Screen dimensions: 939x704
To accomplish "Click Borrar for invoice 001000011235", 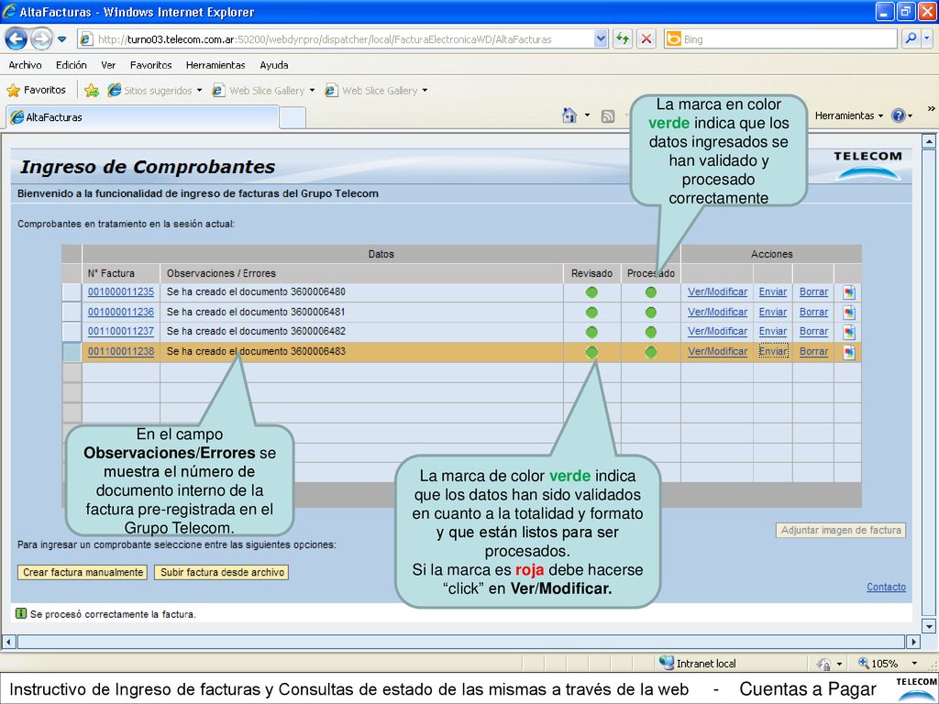I will click(814, 292).
